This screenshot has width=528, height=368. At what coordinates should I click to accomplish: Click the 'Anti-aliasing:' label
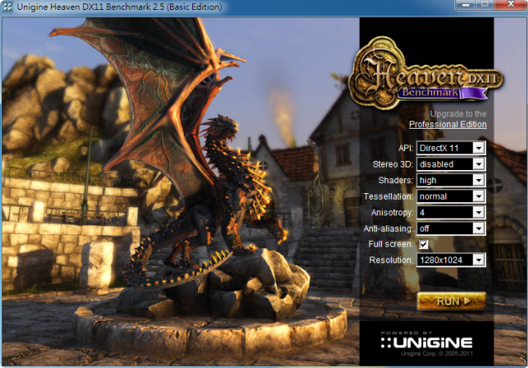click(x=389, y=229)
